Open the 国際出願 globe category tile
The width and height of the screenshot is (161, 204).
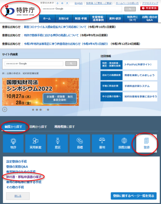[124, 143]
